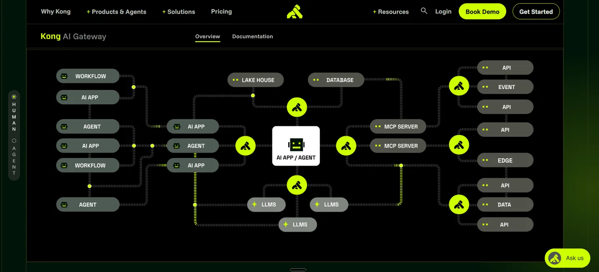This screenshot has height=272, width=599.
Task: Click Kong gateway icon beside the EVENT node
Action: (x=459, y=87)
